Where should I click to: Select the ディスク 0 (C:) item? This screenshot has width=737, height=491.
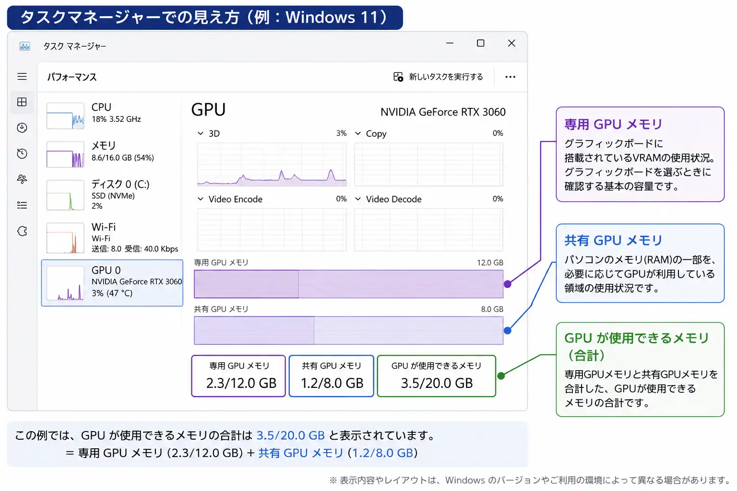[112, 195]
